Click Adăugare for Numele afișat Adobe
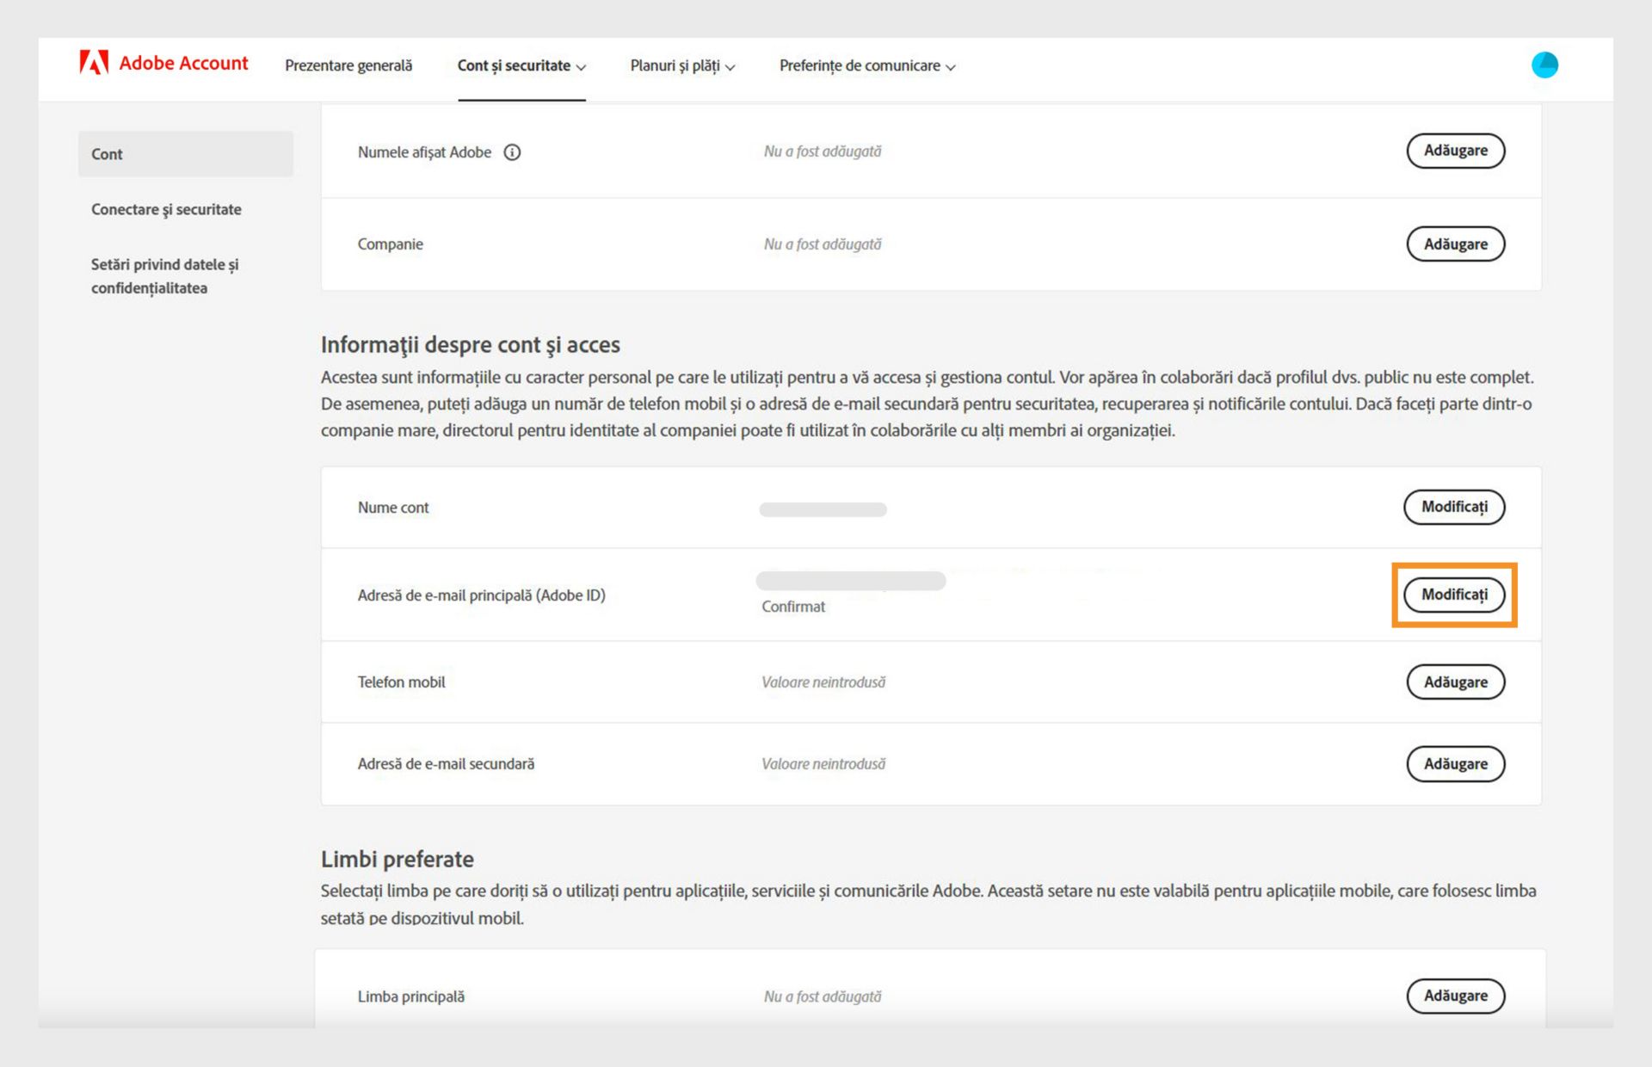This screenshot has height=1067, width=1652. click(1455, 151)
